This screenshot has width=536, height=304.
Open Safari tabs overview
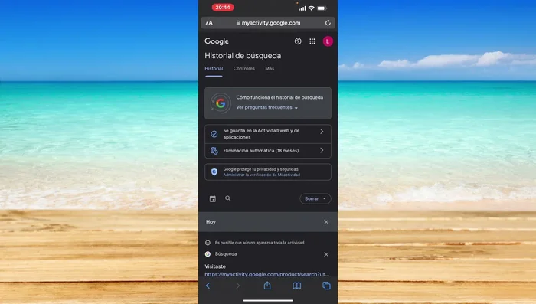click(326, 286)
